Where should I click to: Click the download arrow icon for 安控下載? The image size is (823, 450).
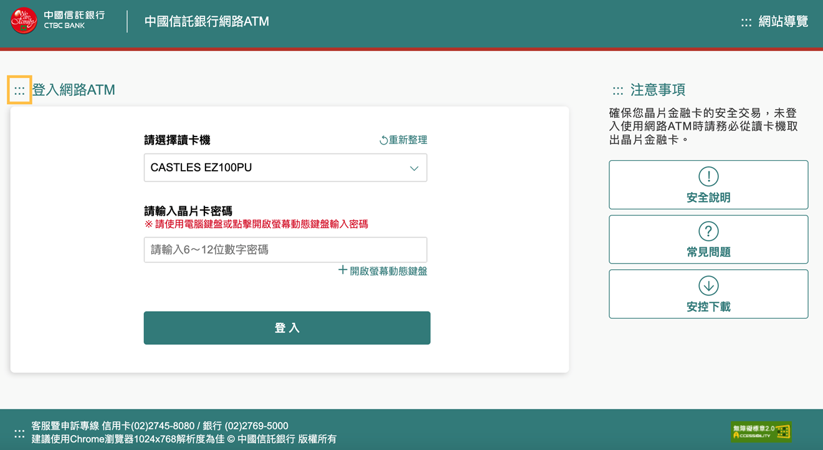708,285
